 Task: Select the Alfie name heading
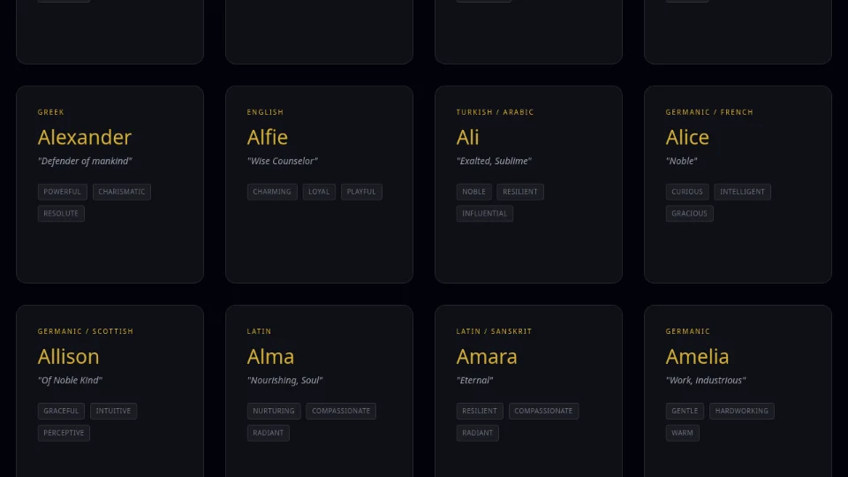(268, 138)
